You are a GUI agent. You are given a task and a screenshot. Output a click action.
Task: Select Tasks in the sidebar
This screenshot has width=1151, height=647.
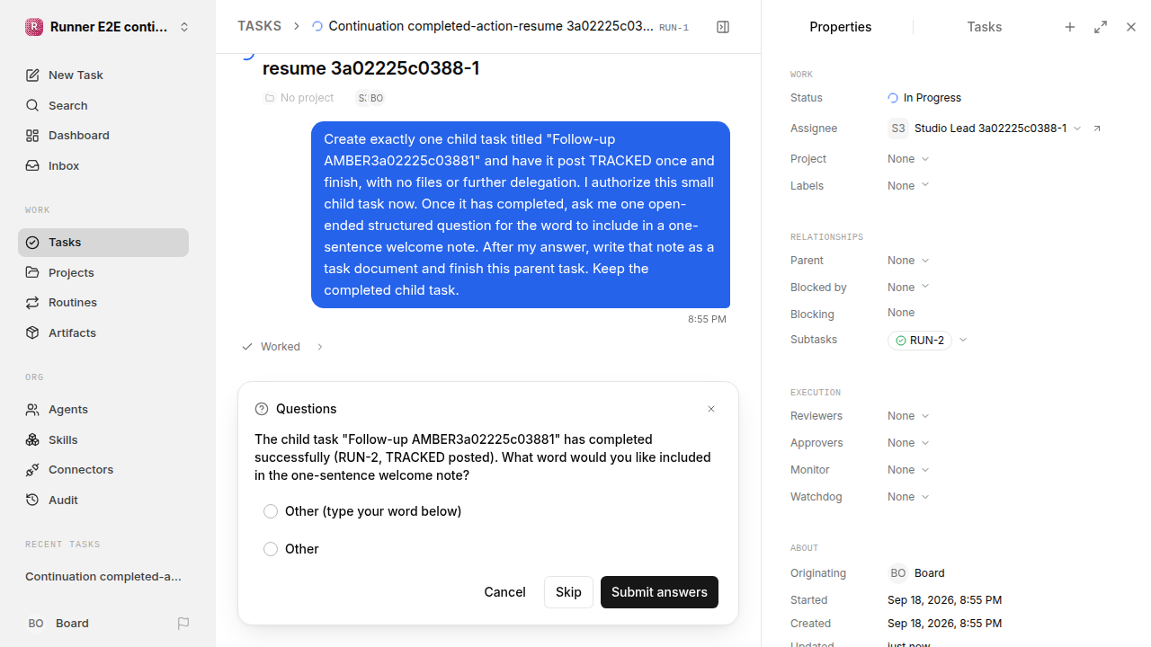(103, 243)
